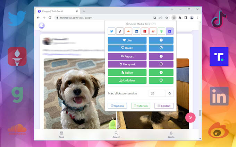Start the Unrepost action

127,64
